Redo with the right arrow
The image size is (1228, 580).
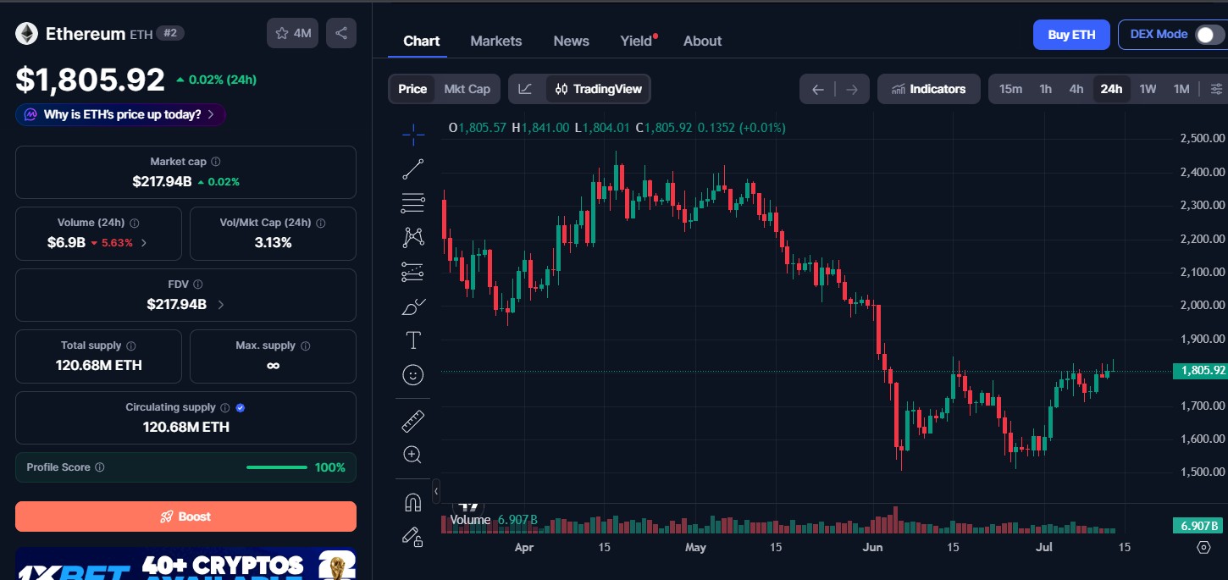click(852, 89)
